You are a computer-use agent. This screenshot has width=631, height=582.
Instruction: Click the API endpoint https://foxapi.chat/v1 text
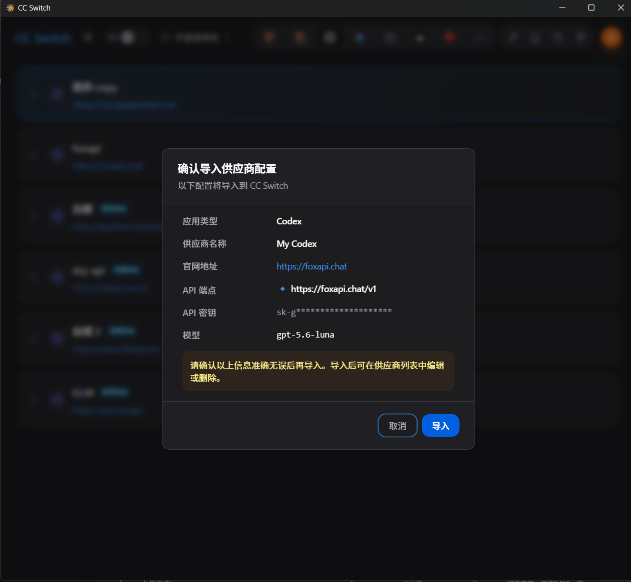334,289
